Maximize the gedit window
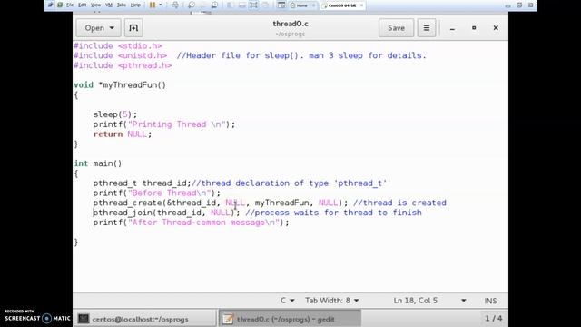Screen dimensions: 581x327 (x=474, y=28)
